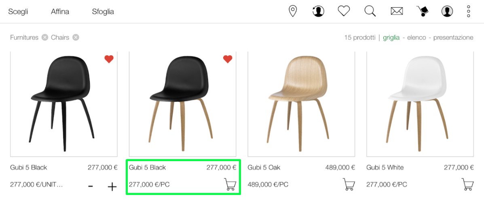Open the magnifier search icon
484x201 pixels.
click(370, 11)
